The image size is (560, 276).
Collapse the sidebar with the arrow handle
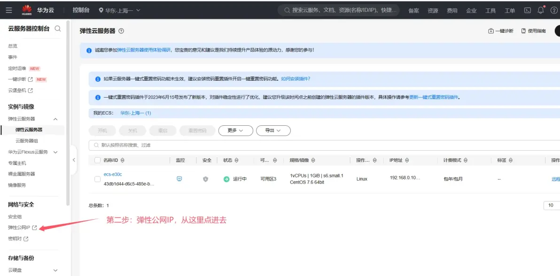click(x=74, y=160)
